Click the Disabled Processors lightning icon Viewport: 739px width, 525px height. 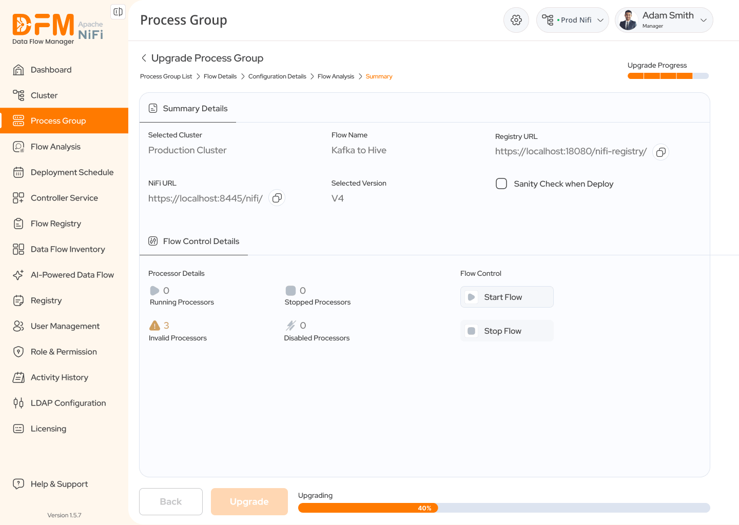tap(291, 326)
